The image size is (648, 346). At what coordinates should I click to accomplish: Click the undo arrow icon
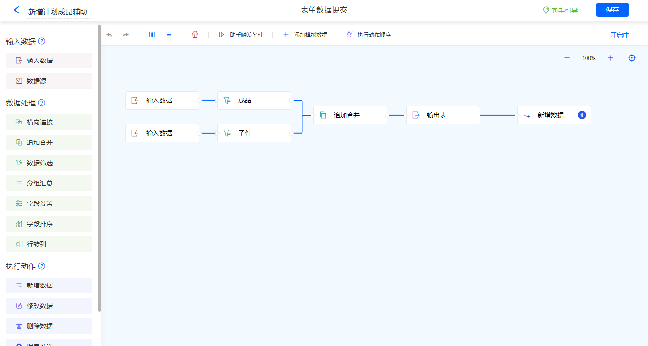click(110, 35)
